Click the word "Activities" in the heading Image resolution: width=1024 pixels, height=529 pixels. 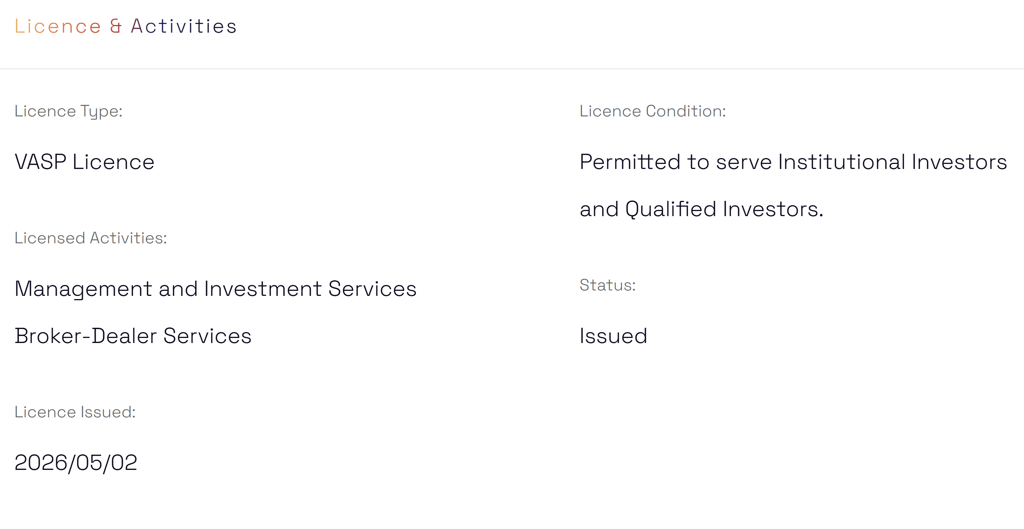(184, 26)
